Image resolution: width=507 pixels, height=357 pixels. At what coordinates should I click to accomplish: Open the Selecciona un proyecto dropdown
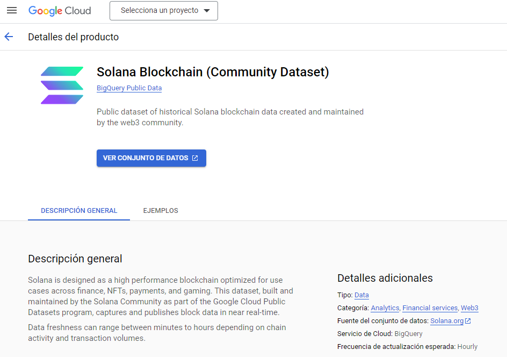pos(164,11)
